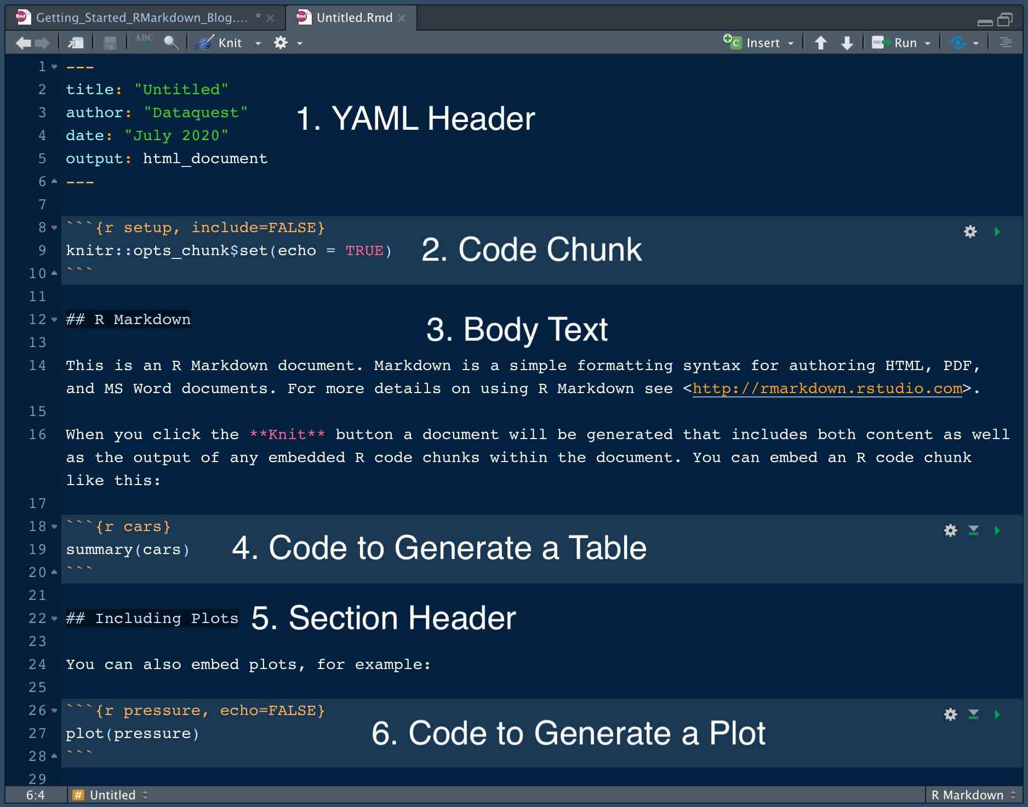Open the Run dropdown menu
Image resolution: width=1028 pixels, height=807 pixels.
927,42
